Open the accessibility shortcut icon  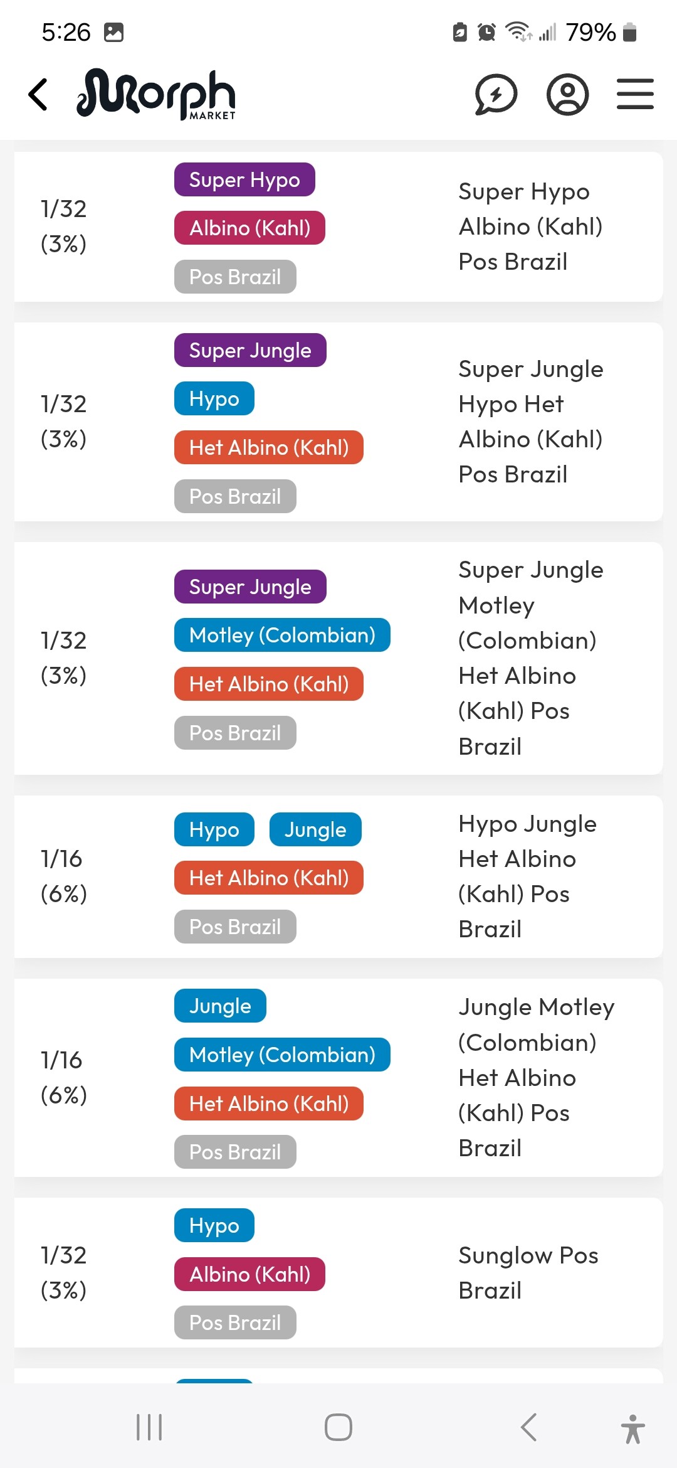click(633, 1429)
